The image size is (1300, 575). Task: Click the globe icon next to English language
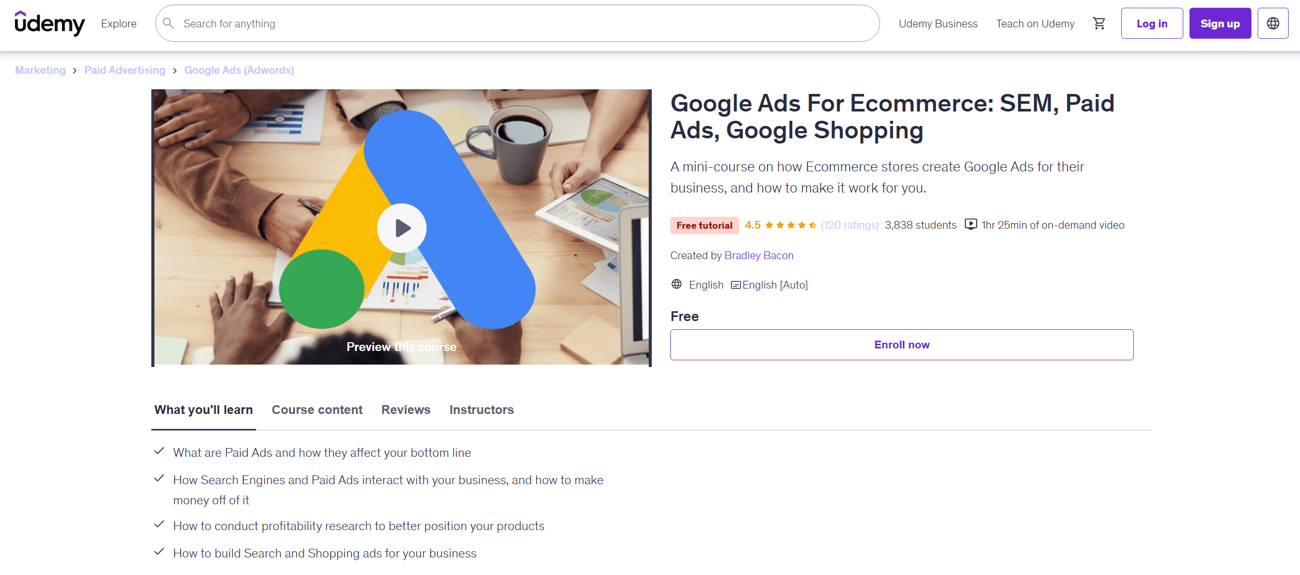click(677, 284)
